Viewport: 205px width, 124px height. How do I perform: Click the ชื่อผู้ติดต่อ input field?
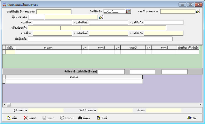point(100,39)
